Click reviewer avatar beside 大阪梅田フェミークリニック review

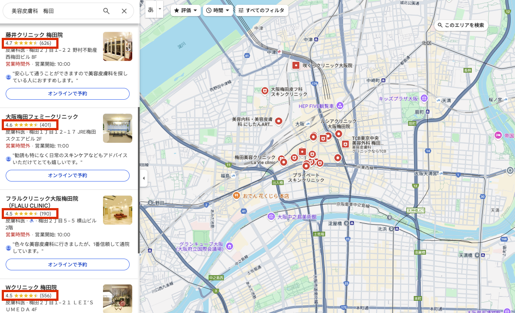coord(9,159)
